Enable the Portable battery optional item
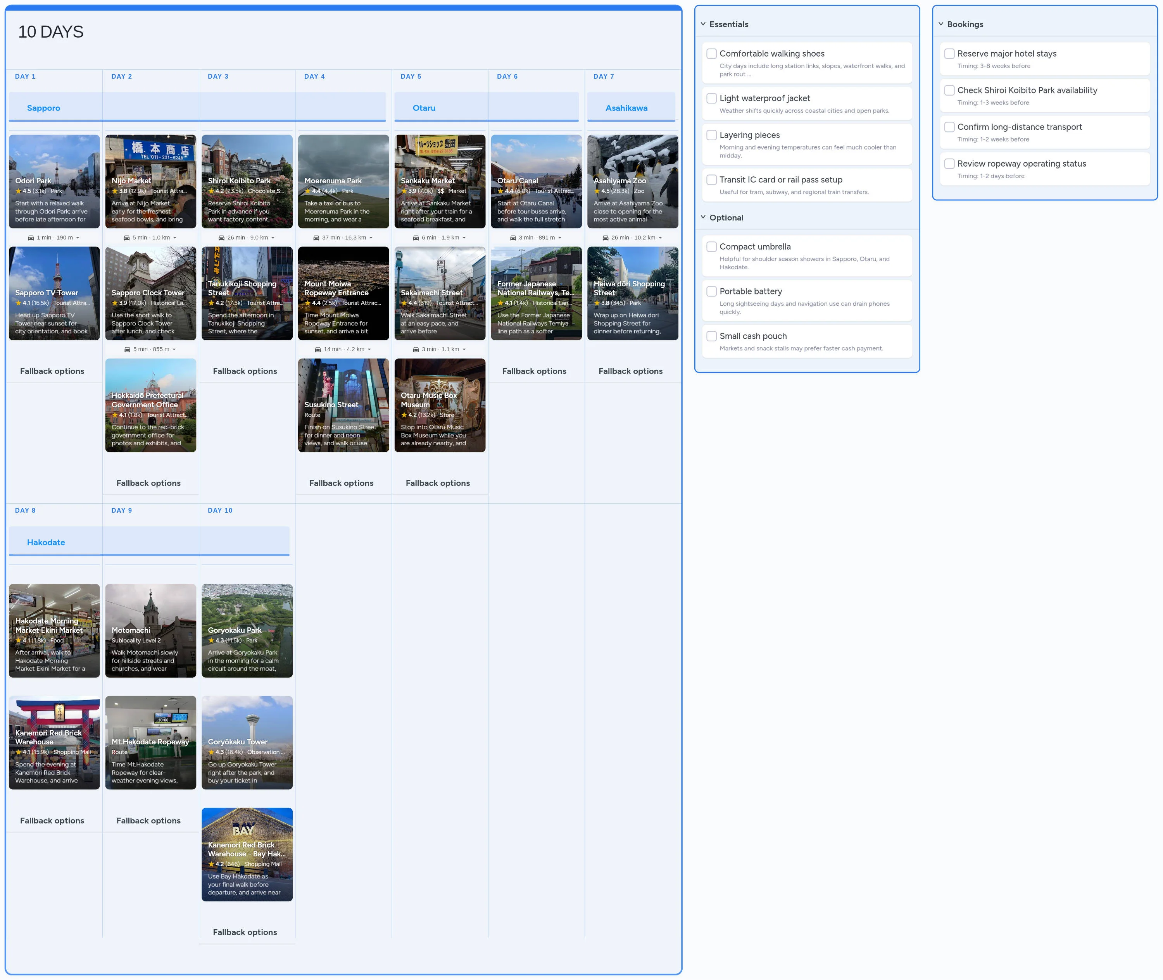This screenshot has width=1163, height=980. pos(712,291)
